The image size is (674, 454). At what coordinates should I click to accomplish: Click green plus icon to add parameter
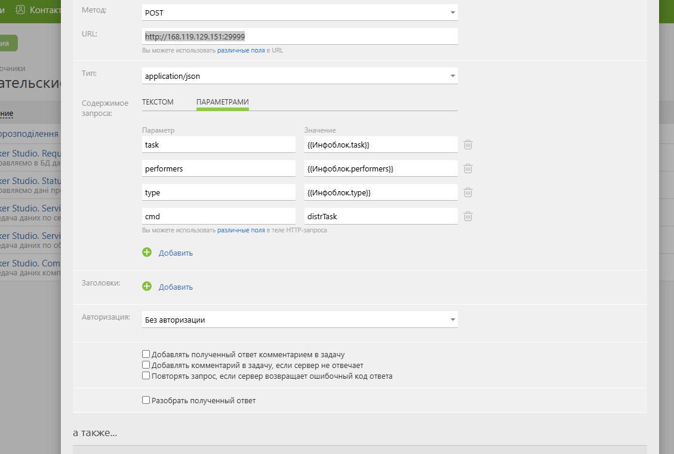click(147, 252)
